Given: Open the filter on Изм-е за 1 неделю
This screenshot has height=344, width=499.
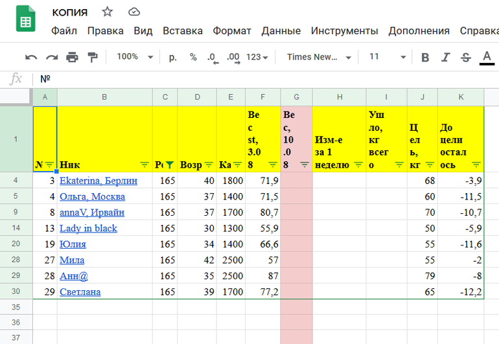Looking at the screenshot, I should click(358, 165).
